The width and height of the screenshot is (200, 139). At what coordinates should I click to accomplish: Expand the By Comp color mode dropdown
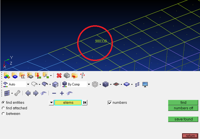89,84
